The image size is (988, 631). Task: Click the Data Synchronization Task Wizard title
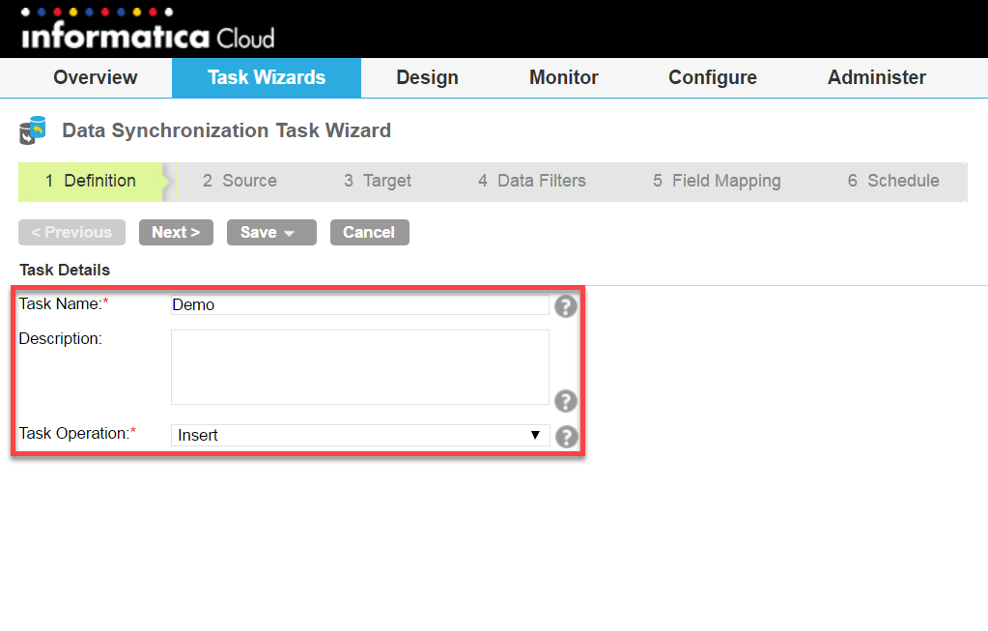226,130
